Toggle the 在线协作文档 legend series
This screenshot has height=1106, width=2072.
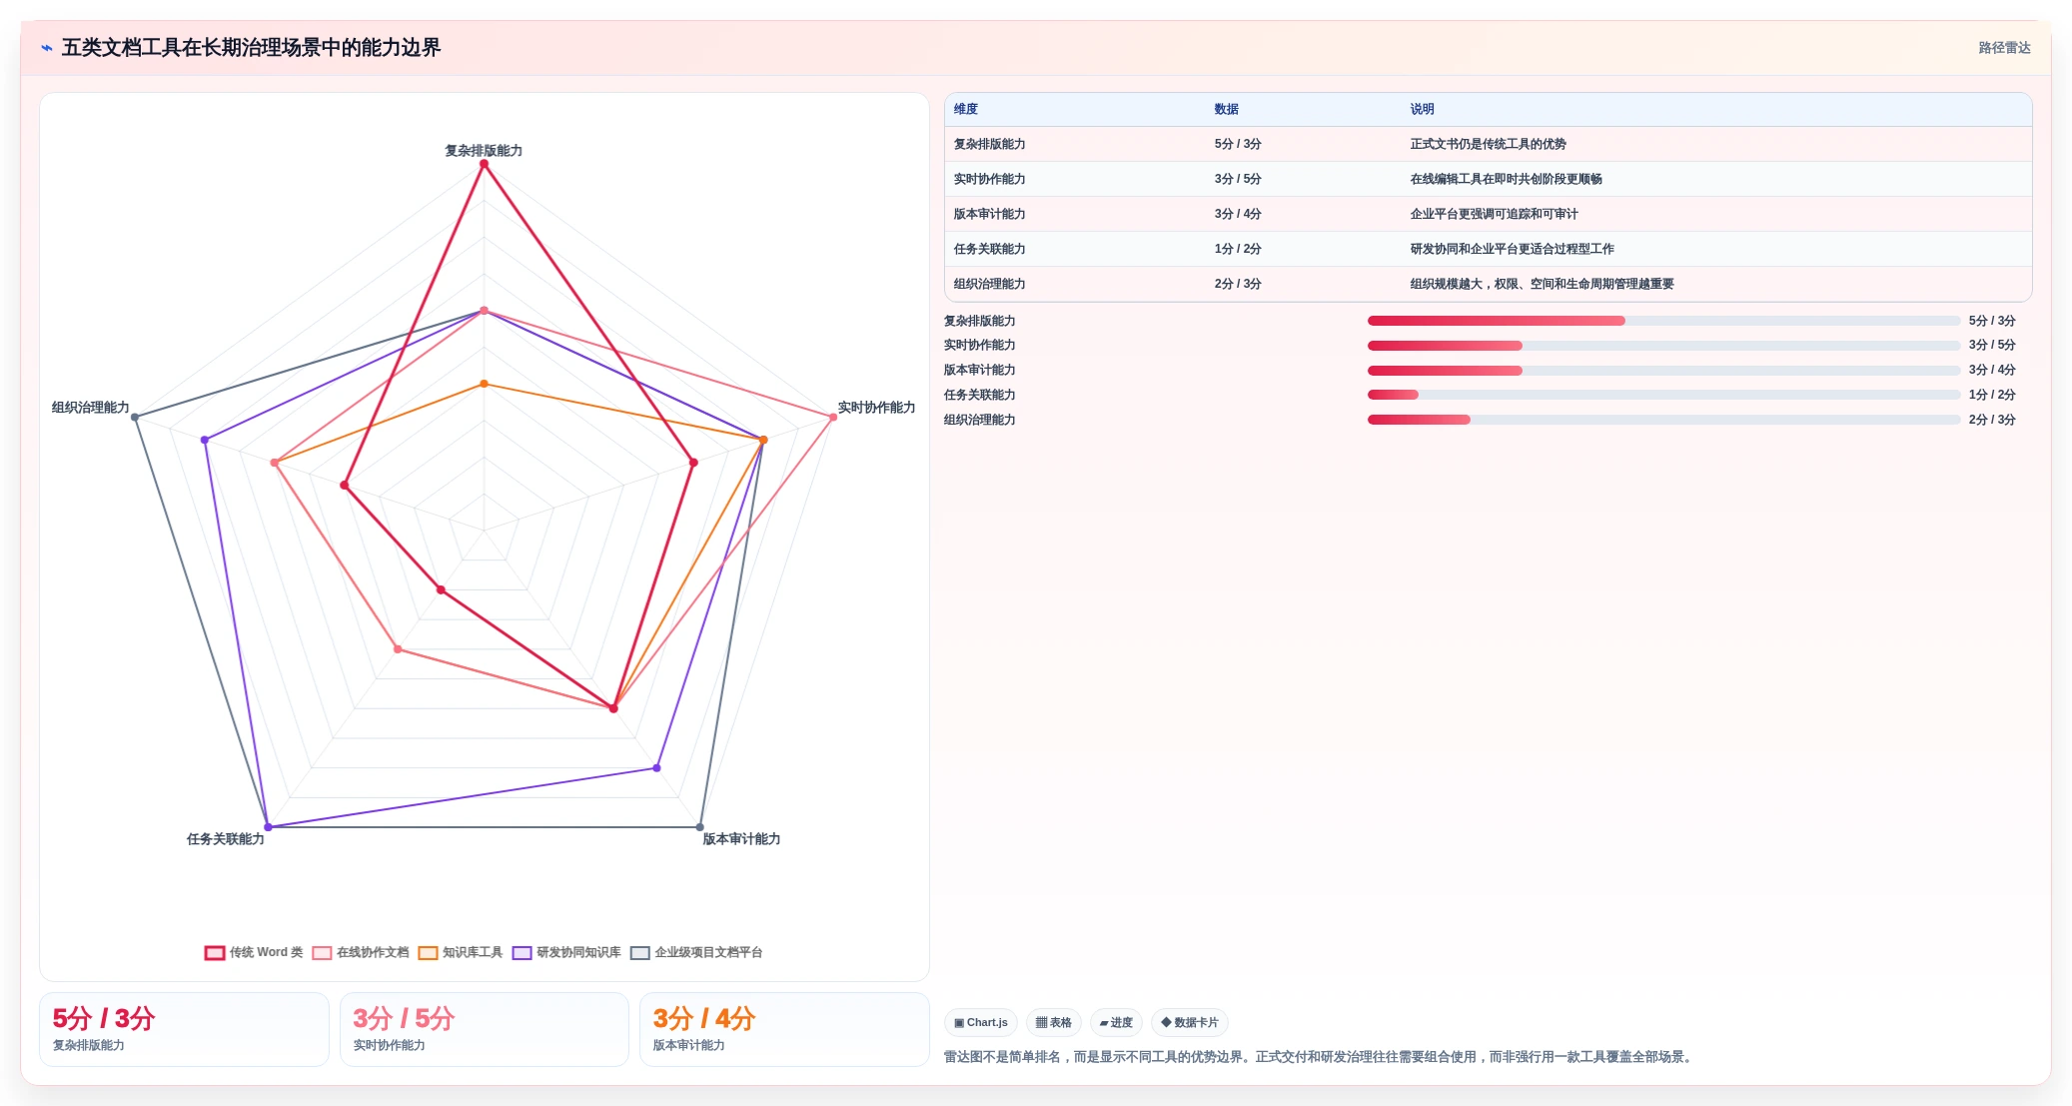pyautogui.click(x=361, y=952)
